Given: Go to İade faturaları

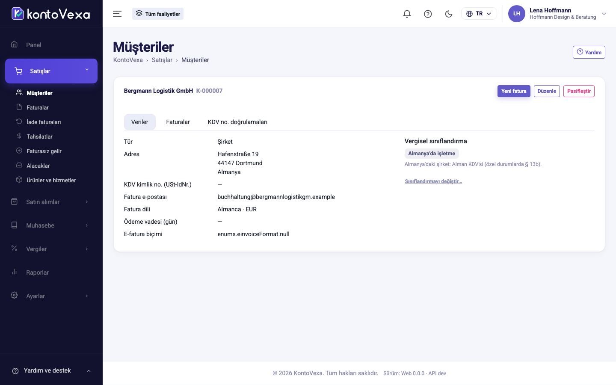Looking at the screenshot, I should (44, 122).
